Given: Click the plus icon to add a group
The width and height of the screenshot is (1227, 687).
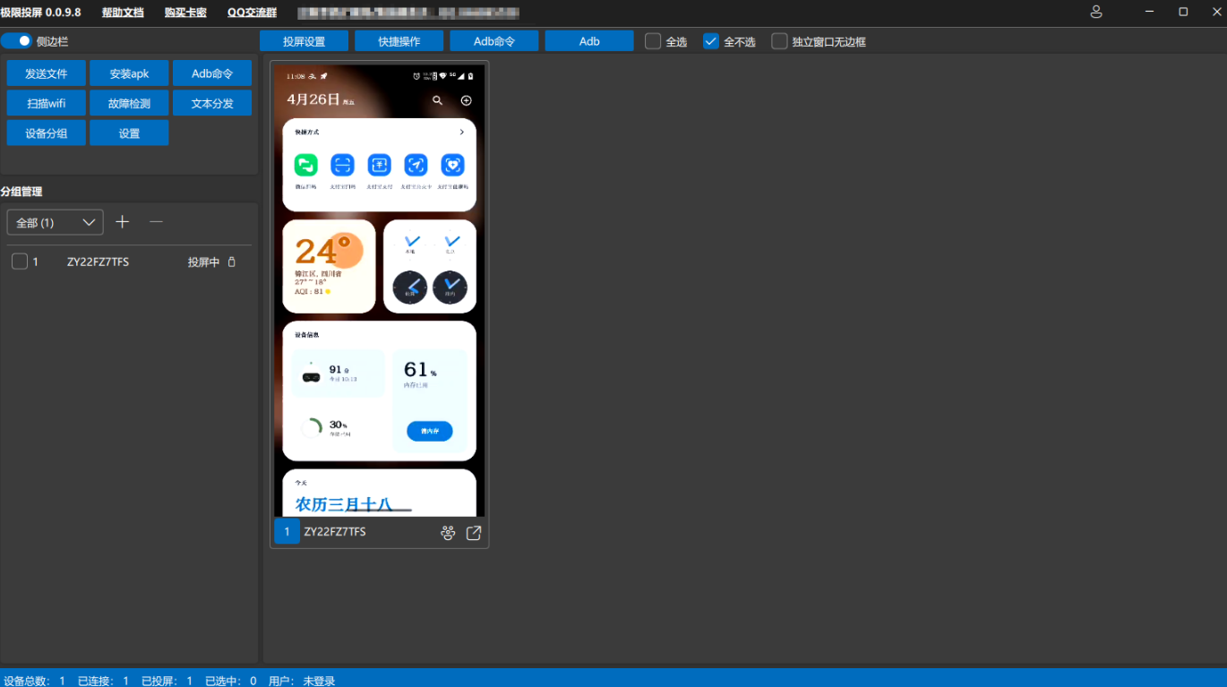Looking at the screenshot, I should click(123, 222).
